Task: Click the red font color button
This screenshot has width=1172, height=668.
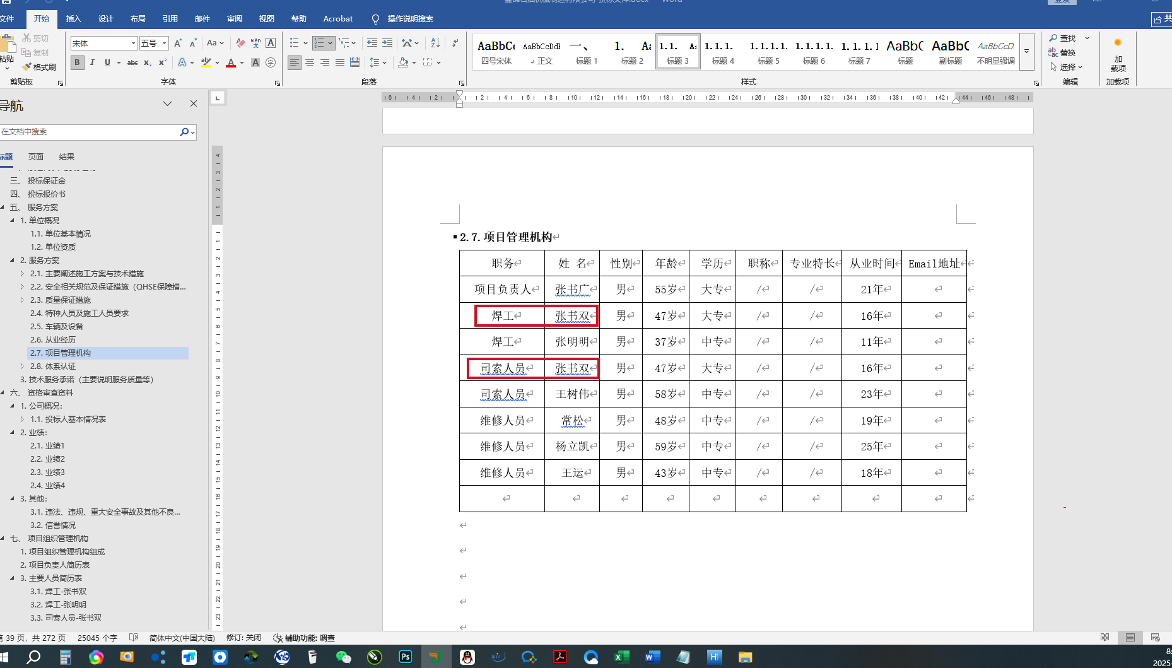Action: 231,62
